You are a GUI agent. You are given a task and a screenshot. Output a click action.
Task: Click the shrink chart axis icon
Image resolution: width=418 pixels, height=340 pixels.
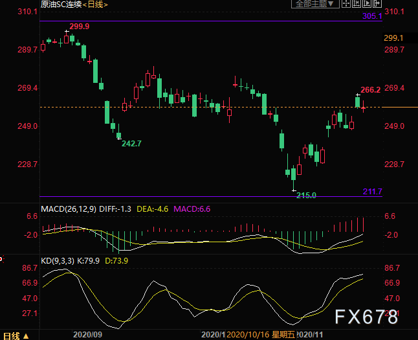(357, 4)
